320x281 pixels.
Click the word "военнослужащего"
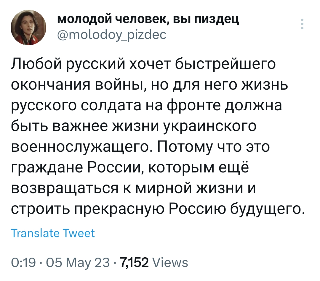point(81,147)
